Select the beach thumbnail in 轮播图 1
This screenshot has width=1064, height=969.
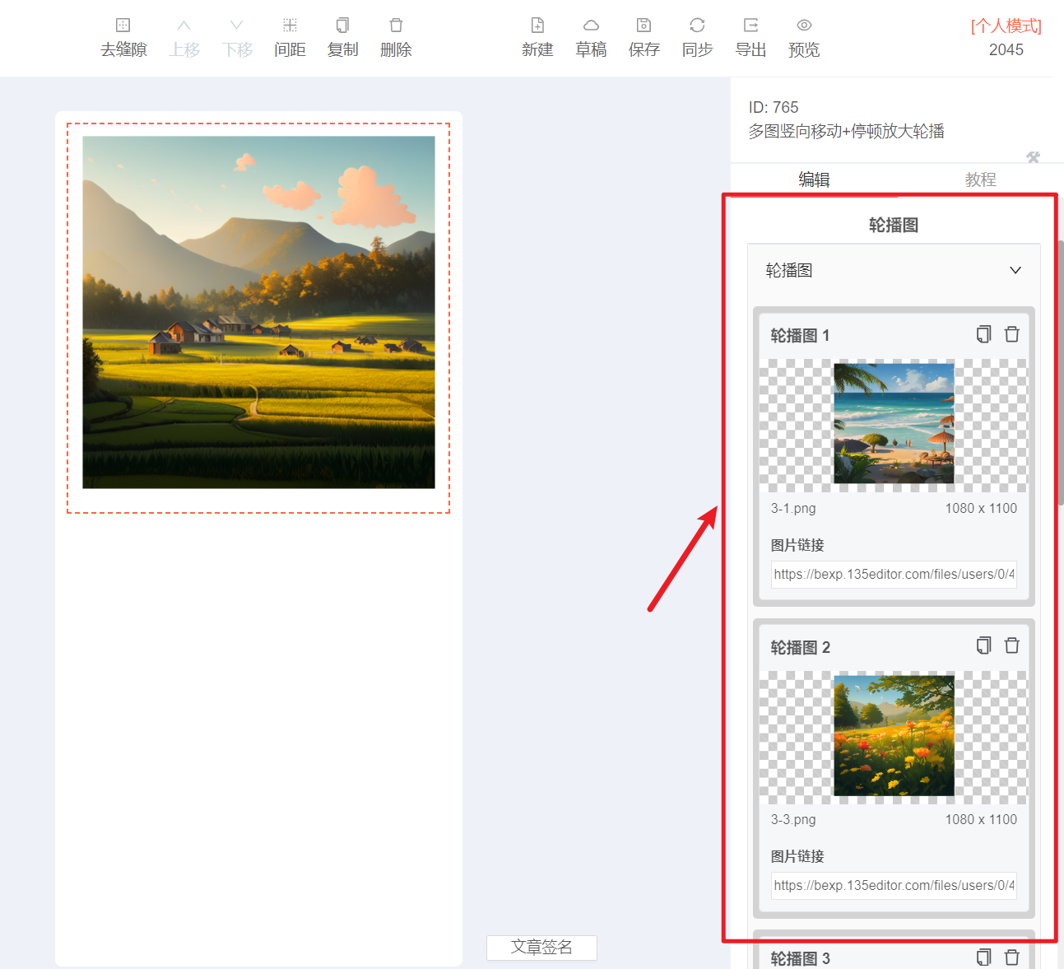tap(894, 423)
